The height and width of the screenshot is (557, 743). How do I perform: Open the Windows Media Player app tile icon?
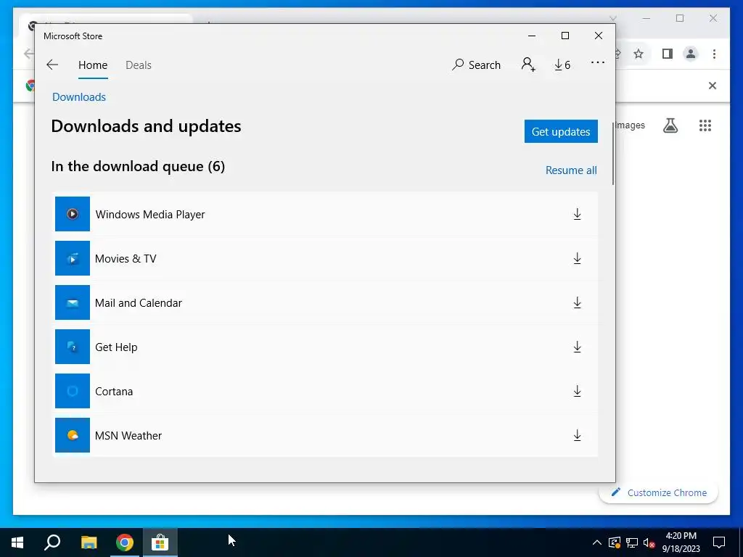[x=73, y=214]
